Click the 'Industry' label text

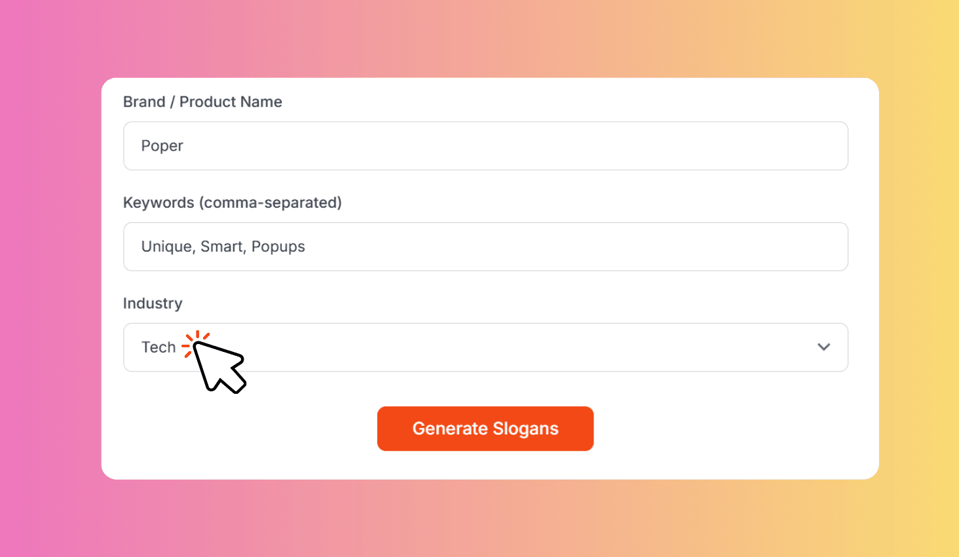[x=153, y=303]
